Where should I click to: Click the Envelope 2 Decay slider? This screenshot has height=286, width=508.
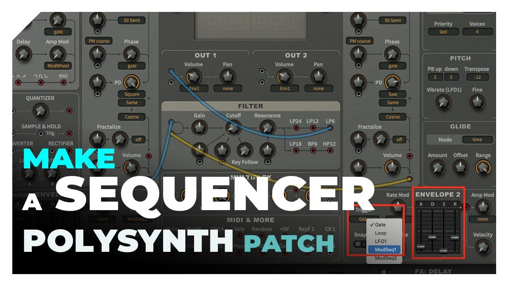(x=432, y=237)
